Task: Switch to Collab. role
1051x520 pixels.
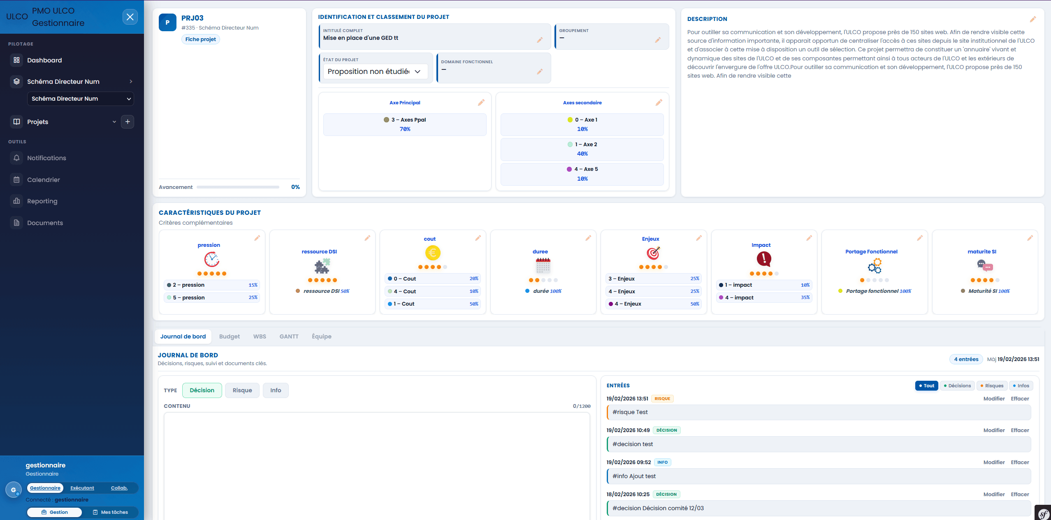Action: [119, 488]
